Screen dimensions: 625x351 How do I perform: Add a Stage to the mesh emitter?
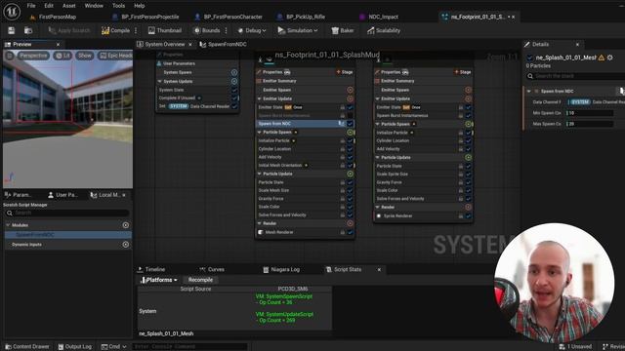click(345, 72)
